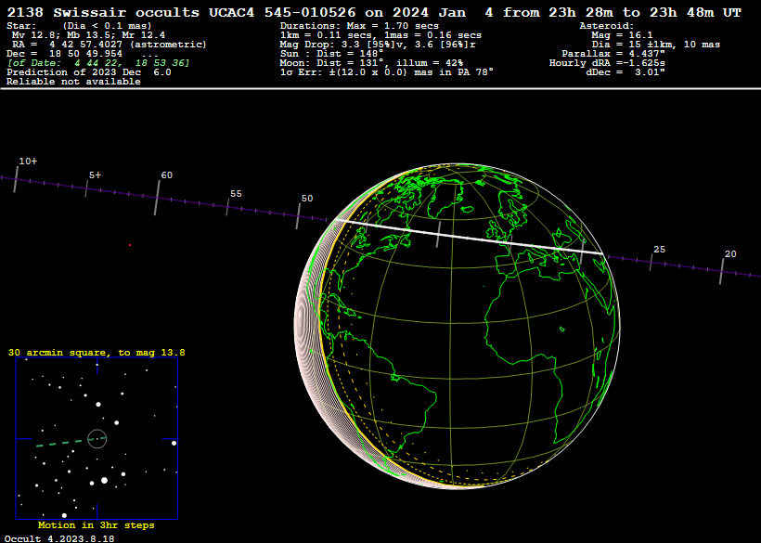Click 'Durations: Max = 1.70 secs' text
Image resolution: width=761 pixels, height=543 pixels.
(x=359, y=26)
